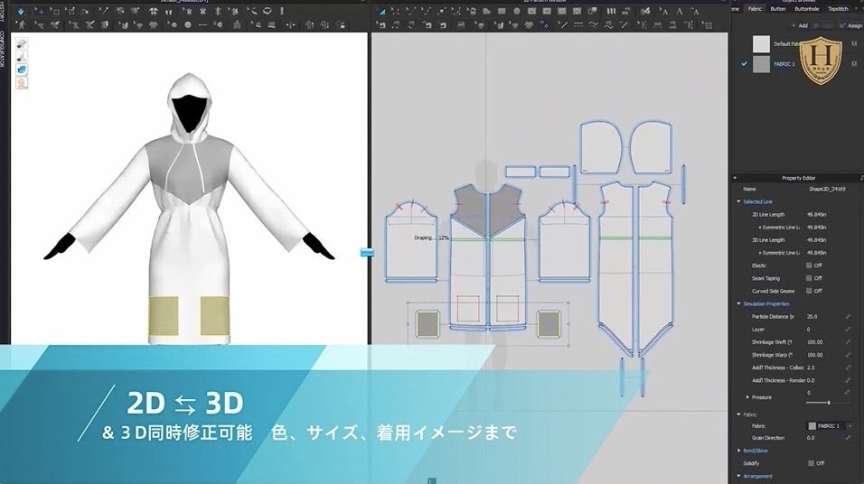Click the Assign button in Object Browser
The width and height of the screenshot is (864, 484).
851,26
